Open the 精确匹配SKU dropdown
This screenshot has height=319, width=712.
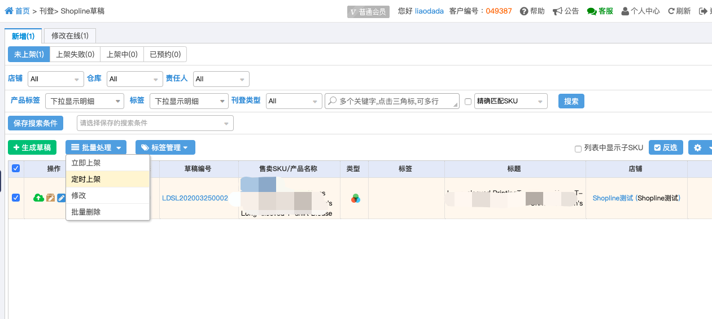511,101
